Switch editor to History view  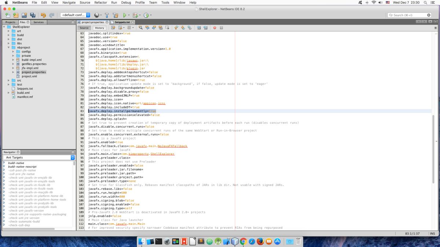99,28
